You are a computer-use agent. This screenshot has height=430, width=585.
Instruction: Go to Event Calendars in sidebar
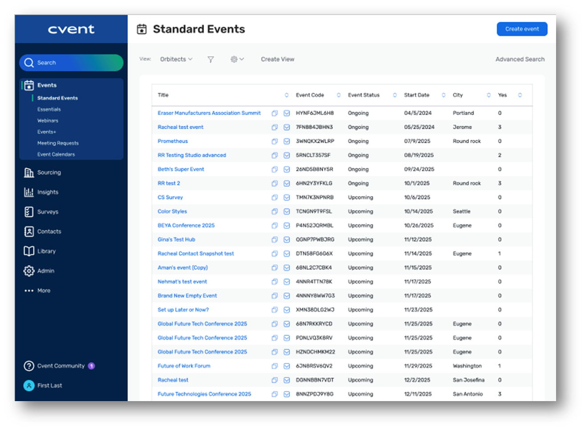(56, 154)
